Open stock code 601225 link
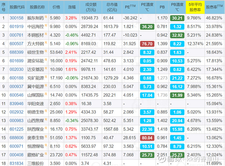225x166 pixels. pos(17,129)
